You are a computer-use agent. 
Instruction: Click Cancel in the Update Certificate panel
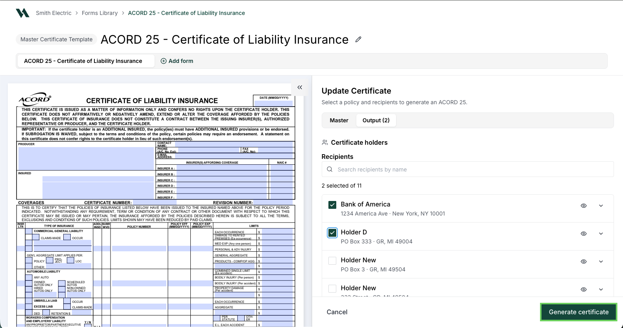coord(337,312)
